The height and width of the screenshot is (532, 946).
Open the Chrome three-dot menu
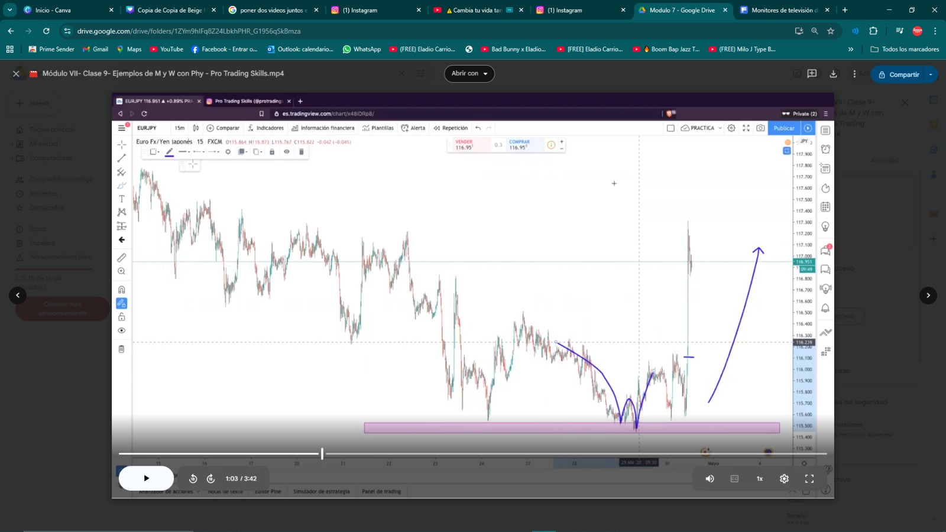click(x=935, y=31)
